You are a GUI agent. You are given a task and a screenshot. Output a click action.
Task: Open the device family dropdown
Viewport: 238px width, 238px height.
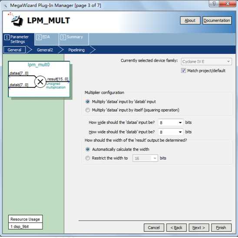tap(206, 62)
